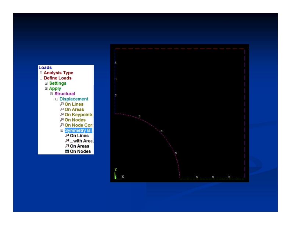Click the S symbol on the arc's middle
The image size is (291, 225).
[161, 131]
